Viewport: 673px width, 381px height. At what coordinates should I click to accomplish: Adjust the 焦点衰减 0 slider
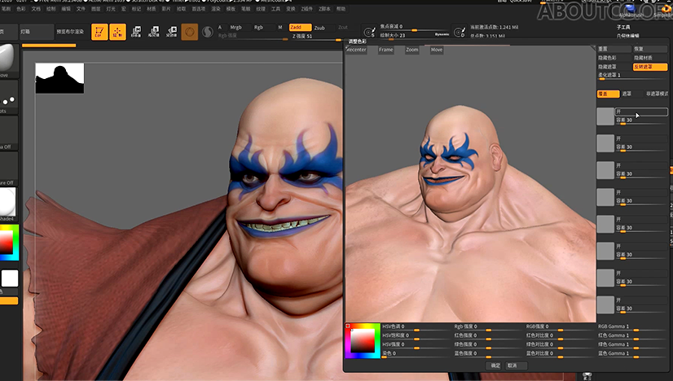pyautogui.click(x=414, y=28)
